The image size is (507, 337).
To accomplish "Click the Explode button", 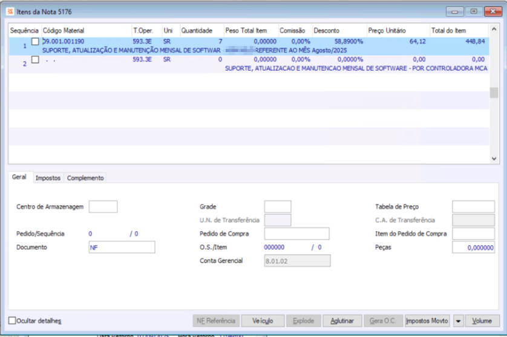I will tap(303, 321).
